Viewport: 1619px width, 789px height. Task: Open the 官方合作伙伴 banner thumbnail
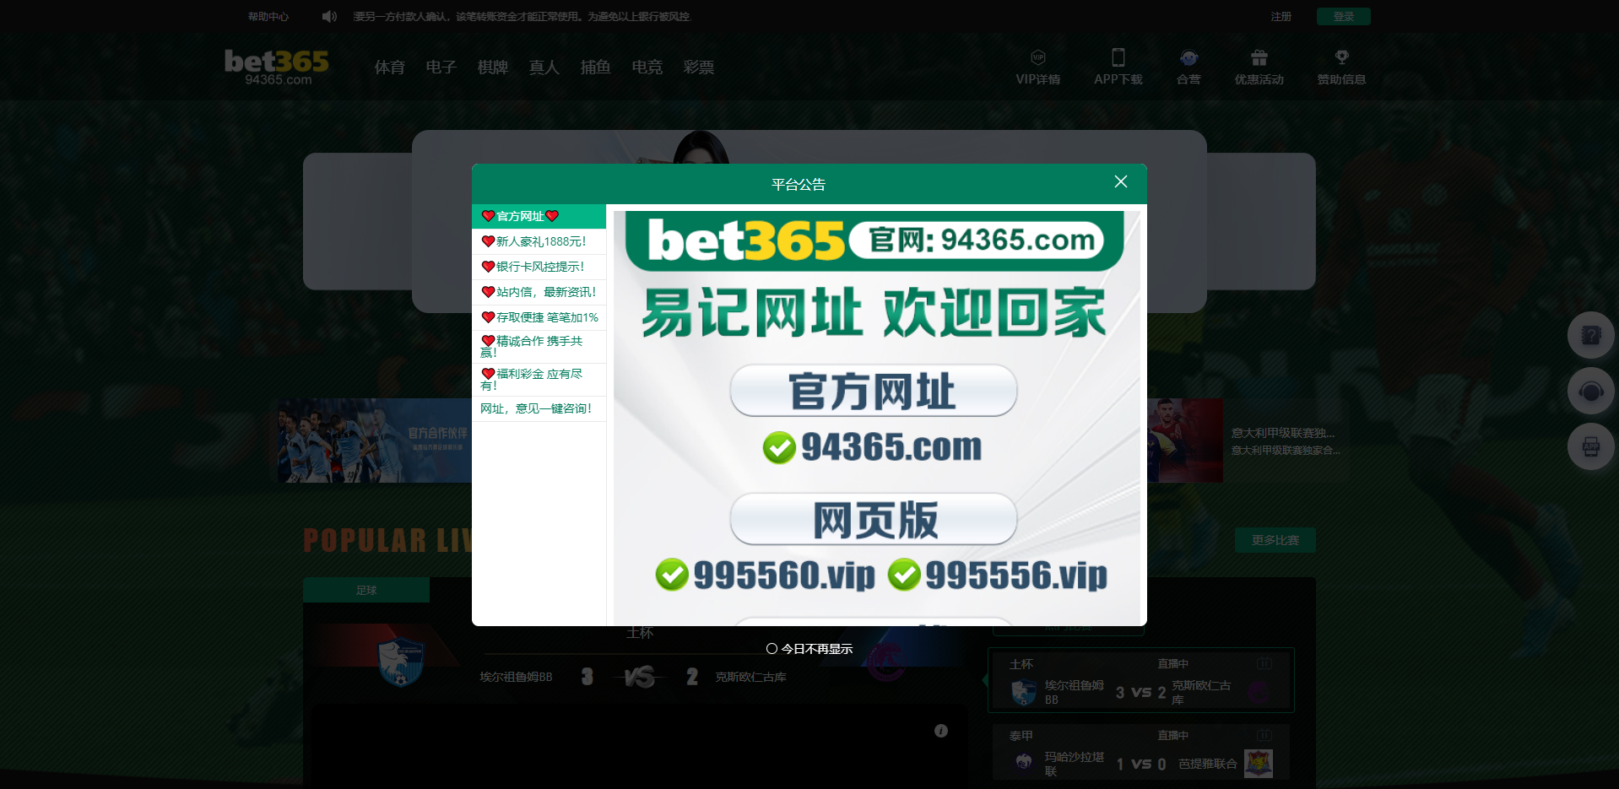(x=375, y=440)
